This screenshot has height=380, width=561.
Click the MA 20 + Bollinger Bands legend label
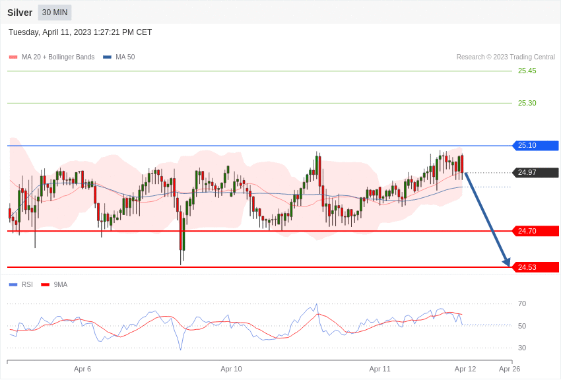coord(58,57)
